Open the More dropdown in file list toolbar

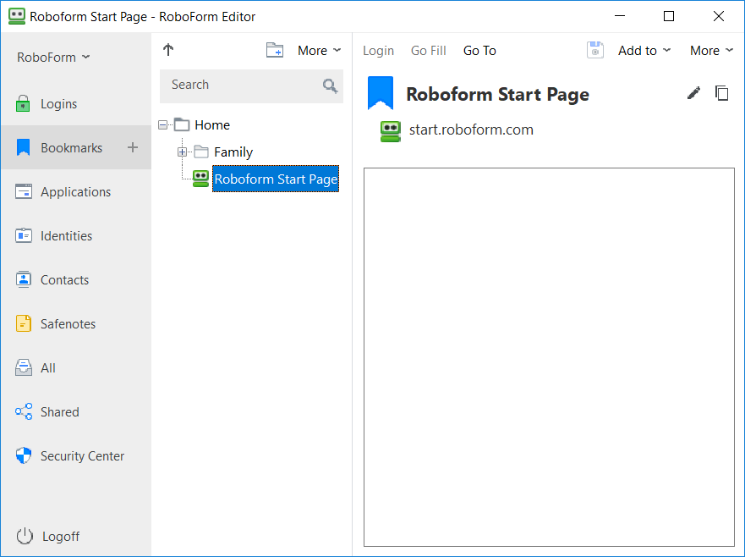(x=320, y=51)
